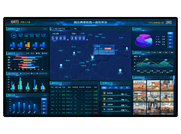Screen dimensions: 181x134
Task: Click the green progress slider on the first care level row
Action: tap(123, 94)
